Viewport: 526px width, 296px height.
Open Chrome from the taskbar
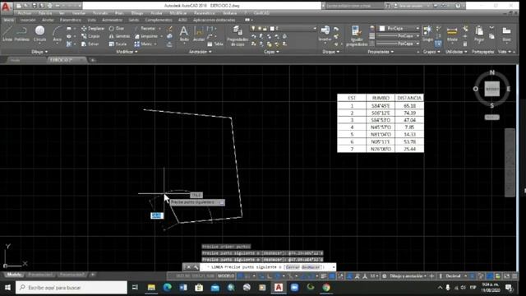pos(326,288)
